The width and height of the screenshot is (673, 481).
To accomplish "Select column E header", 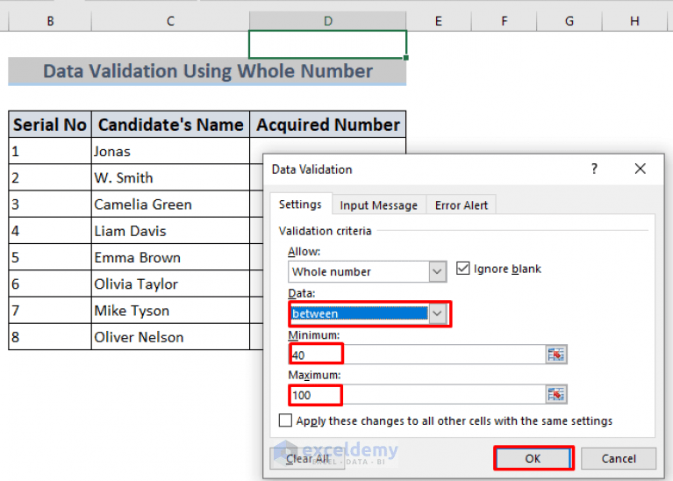I will pos(439,21).
